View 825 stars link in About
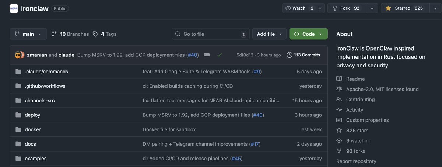442x167 pixels. 357,131
